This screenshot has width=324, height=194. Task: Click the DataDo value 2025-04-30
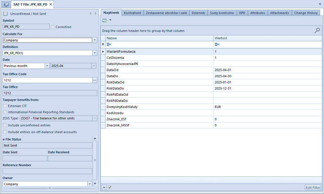point(223,76)
